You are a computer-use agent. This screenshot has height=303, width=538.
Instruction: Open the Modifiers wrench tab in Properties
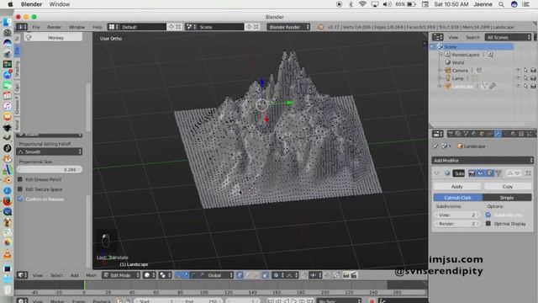(498, 134)
